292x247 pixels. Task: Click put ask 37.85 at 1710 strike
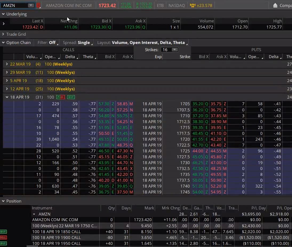[x=216, y=116]
